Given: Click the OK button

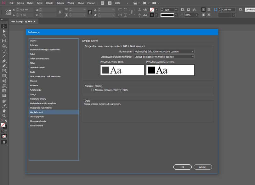Looking at the screenshot, I should click(x=182, y=167).
